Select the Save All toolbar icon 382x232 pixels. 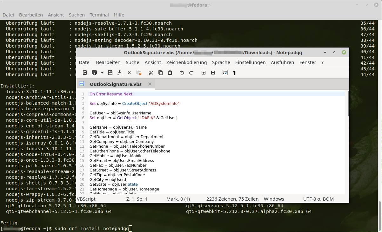pos(120,73)
